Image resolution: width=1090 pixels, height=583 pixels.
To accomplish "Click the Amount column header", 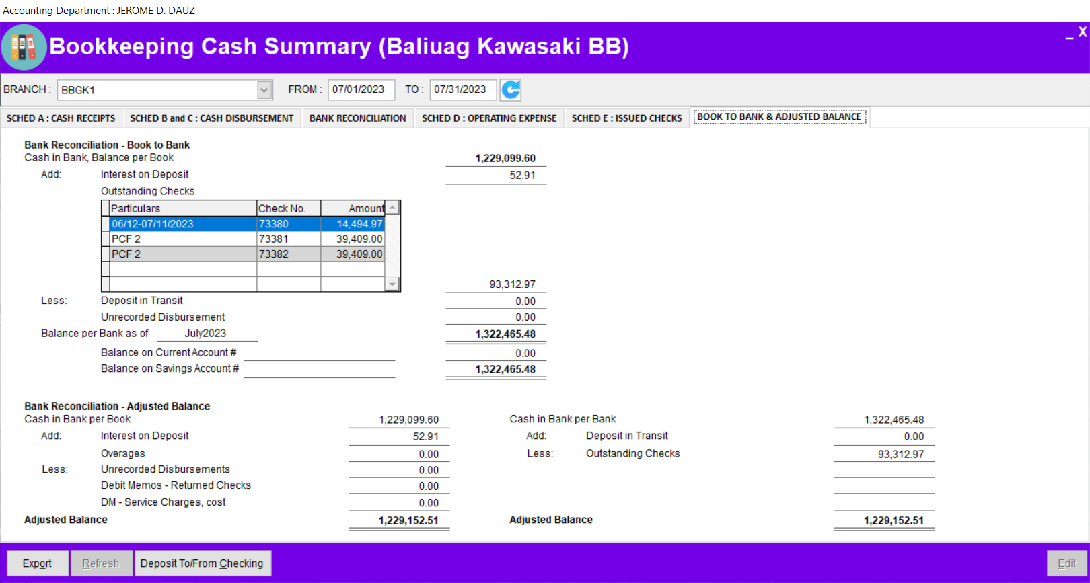I will pyautogui.click(x=353, y=208).
